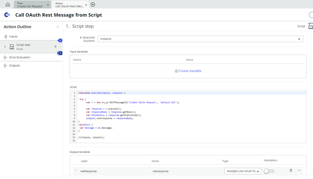This screenshot has height=179, width=313.
Task: Click the restresponse name field
Action: (160, 171)
